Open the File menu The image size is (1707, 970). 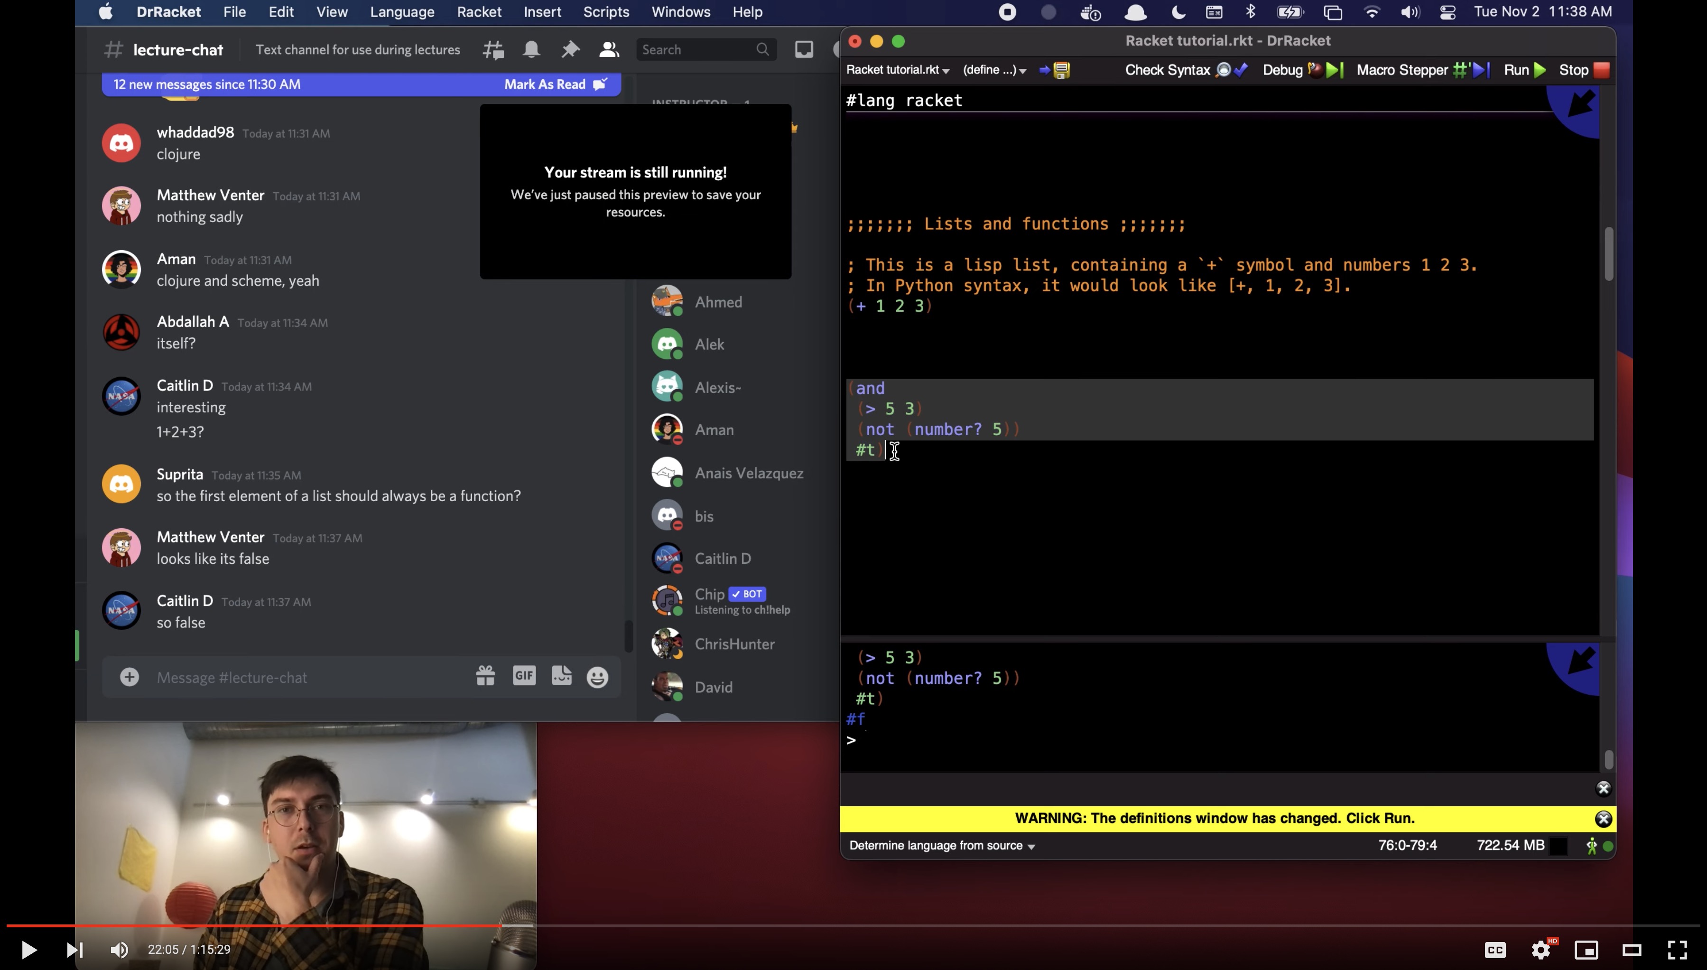[x=234, y=12]
